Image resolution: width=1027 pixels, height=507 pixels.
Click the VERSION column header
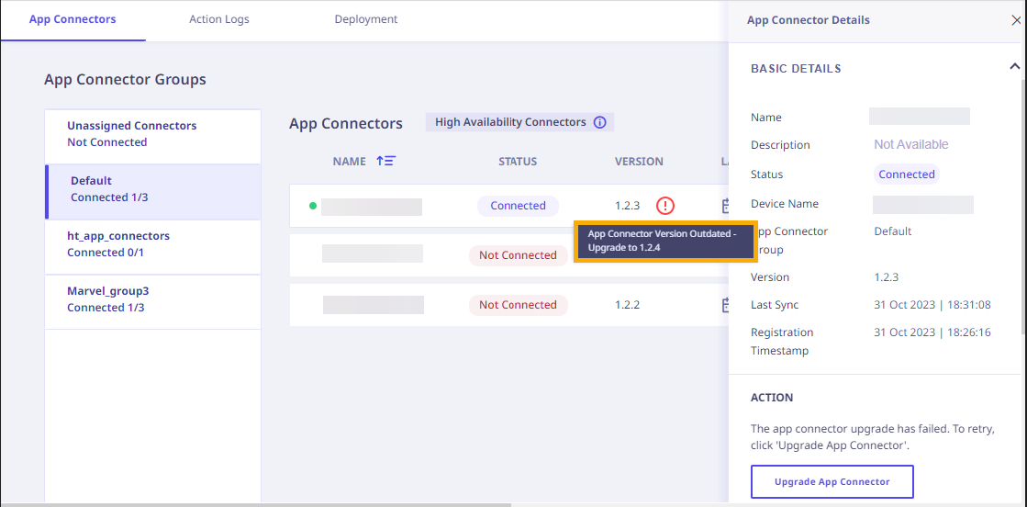pyautogui.click(x=639, y=162)
